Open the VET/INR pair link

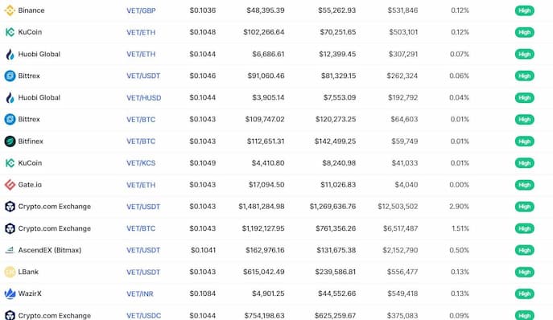[140, 293]
